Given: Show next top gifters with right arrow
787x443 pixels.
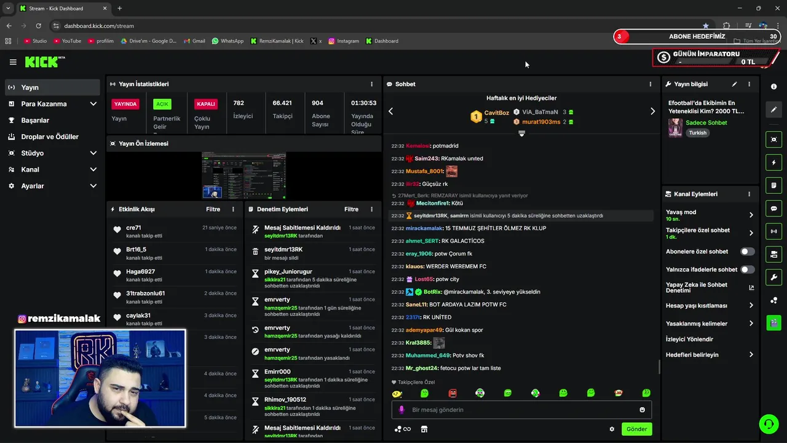Looking at the screenshot, I should (x=652, y=111).
